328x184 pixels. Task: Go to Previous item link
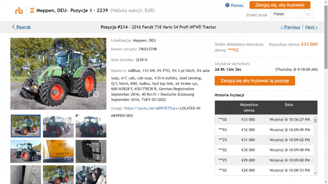pyautogui.click(x=290, y=27)
